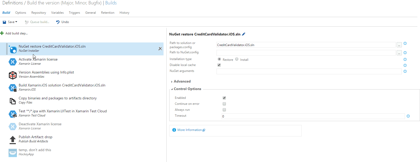Grab the drag handle of NuGet restore step
The width and height of the screenshot is (420, 162).
pos(7,49)
